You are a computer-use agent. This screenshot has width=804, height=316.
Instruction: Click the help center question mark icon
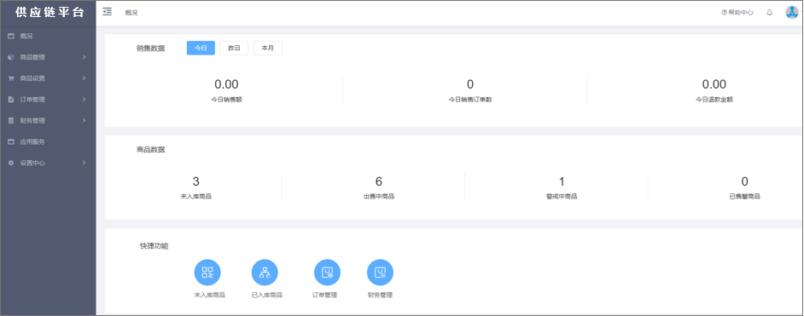pyautogui.click(x=724, y=13)
